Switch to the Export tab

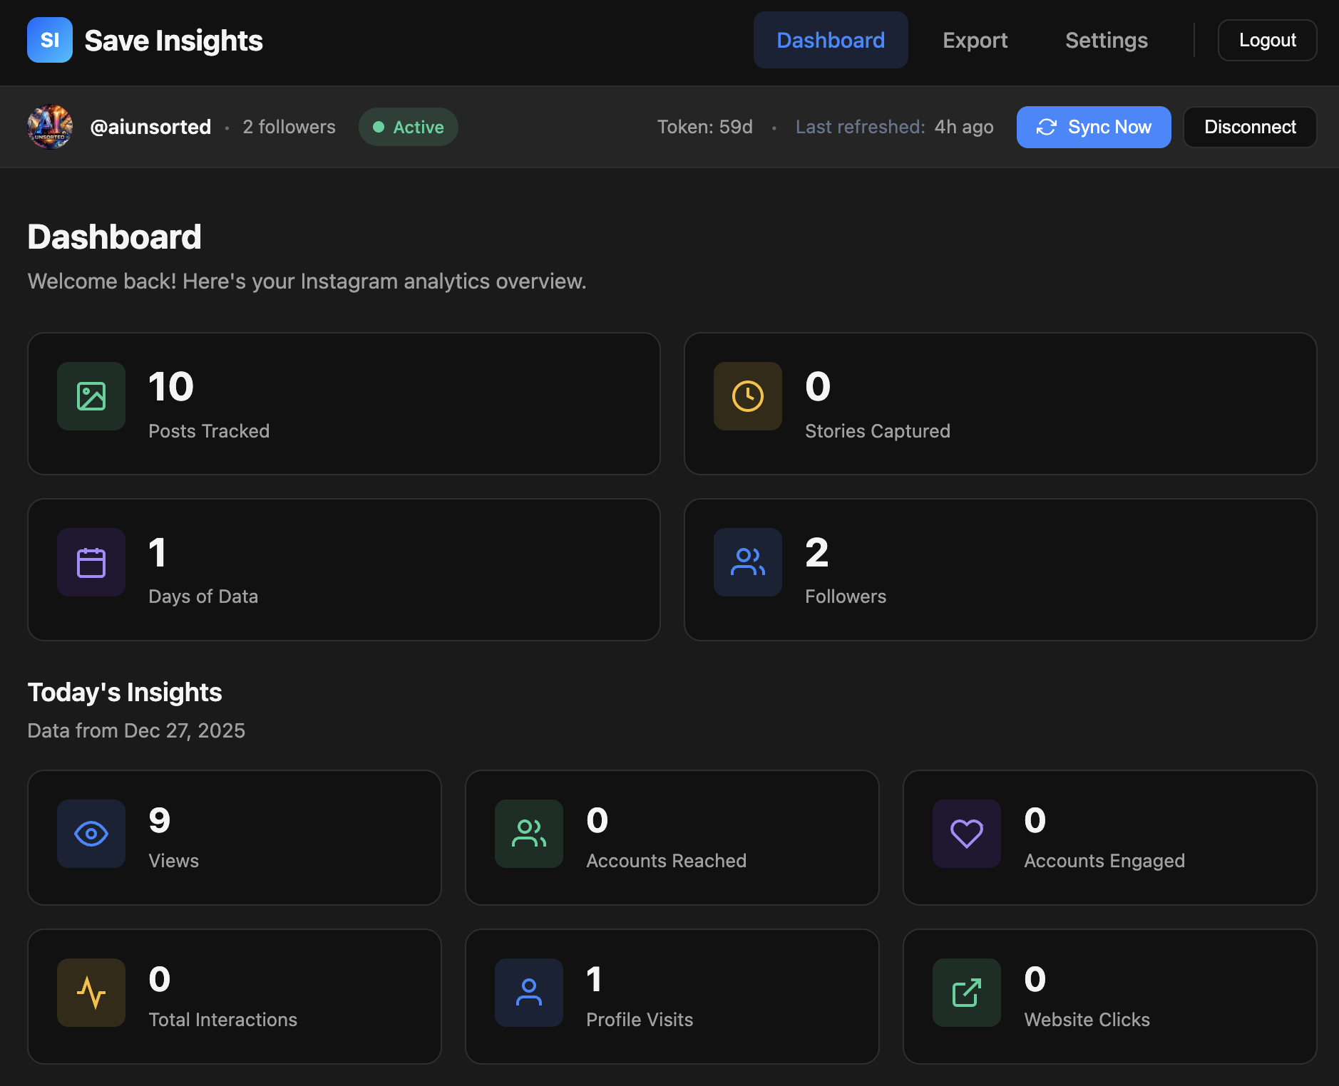tap(975, 40)
